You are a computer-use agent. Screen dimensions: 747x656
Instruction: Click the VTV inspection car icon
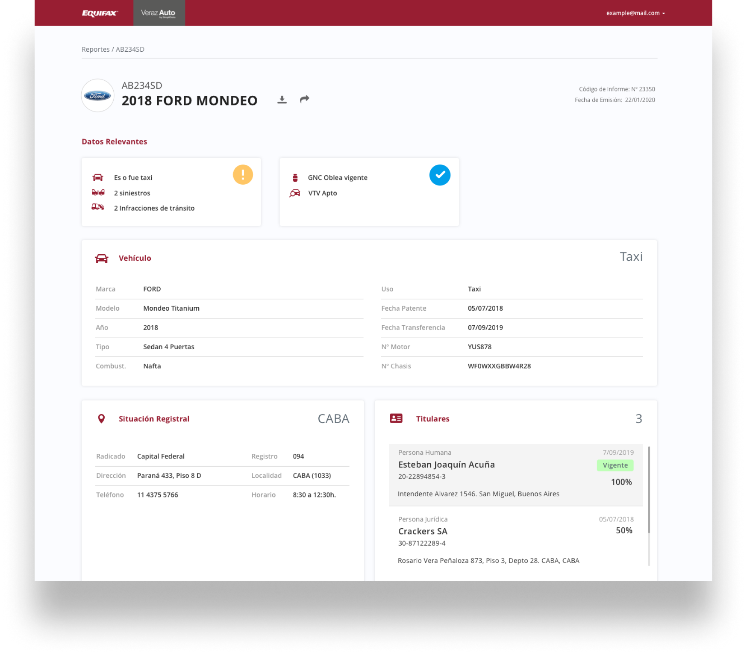(295, 193)
